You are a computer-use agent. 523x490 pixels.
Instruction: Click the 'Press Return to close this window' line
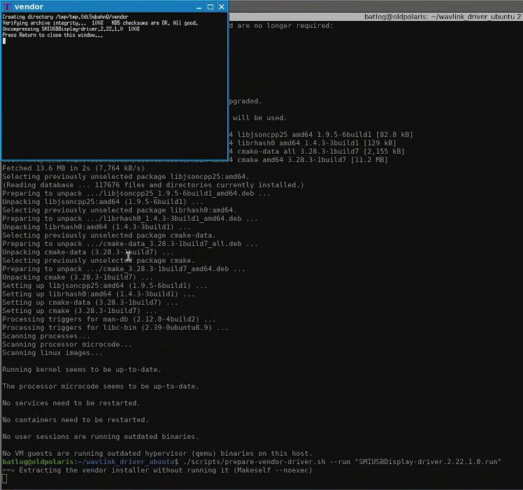click(52, 35)
